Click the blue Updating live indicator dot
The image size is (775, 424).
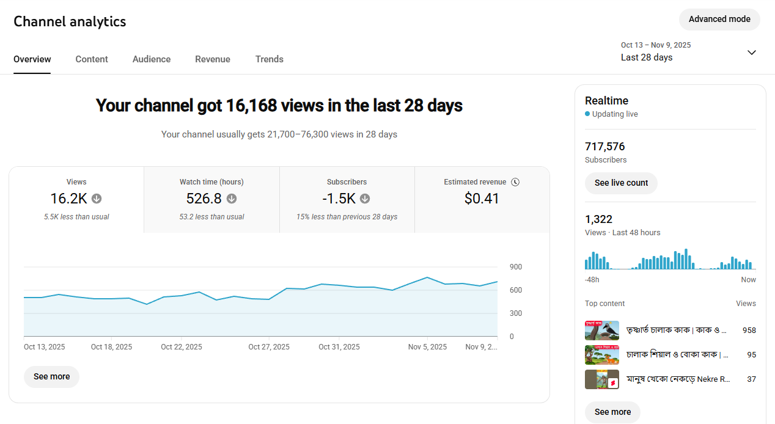587,114
